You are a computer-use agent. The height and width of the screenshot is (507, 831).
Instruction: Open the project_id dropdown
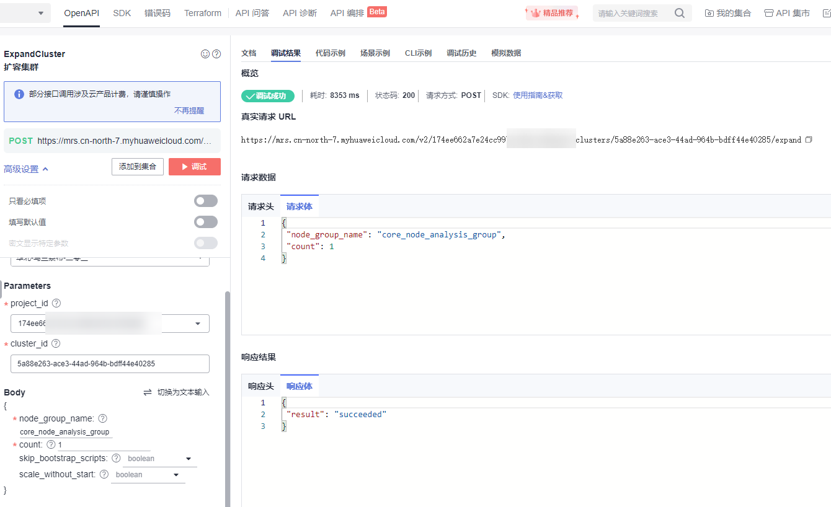198,324
